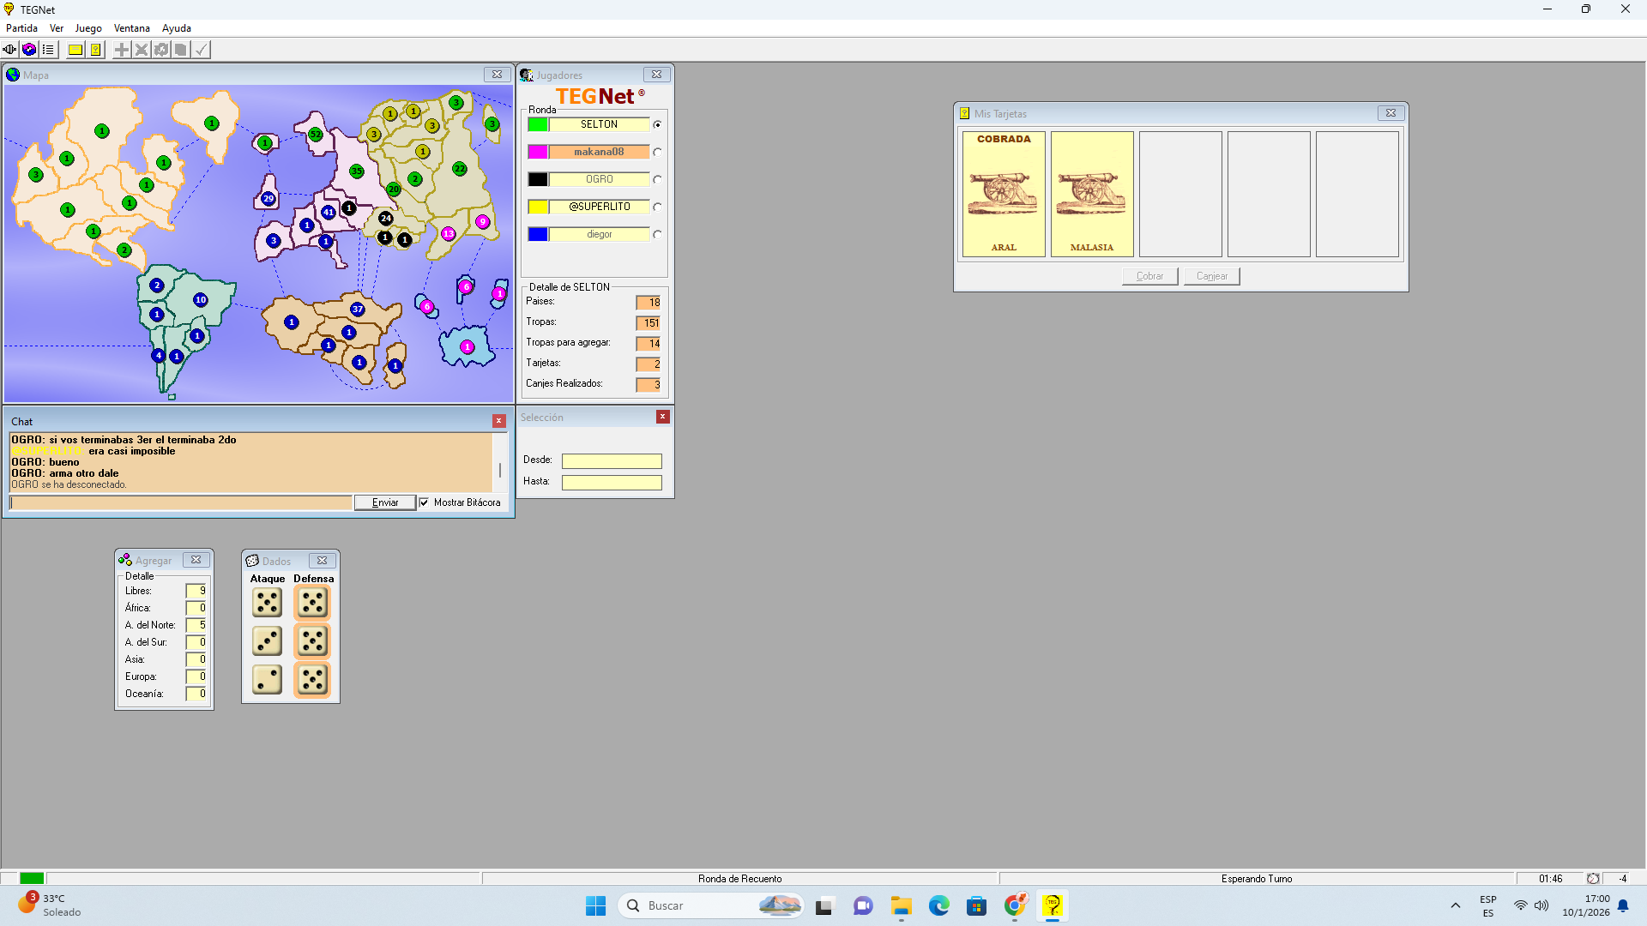Viewport: 1647px width, 926px height.
Task: Click the Desde input field
Action: 612,461
